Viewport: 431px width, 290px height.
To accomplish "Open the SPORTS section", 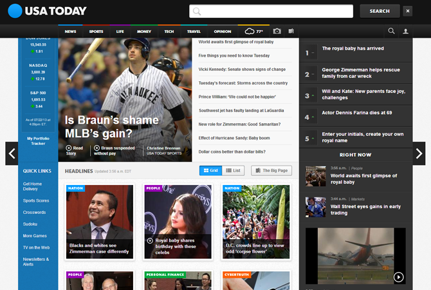I will [x=96, y=32].
